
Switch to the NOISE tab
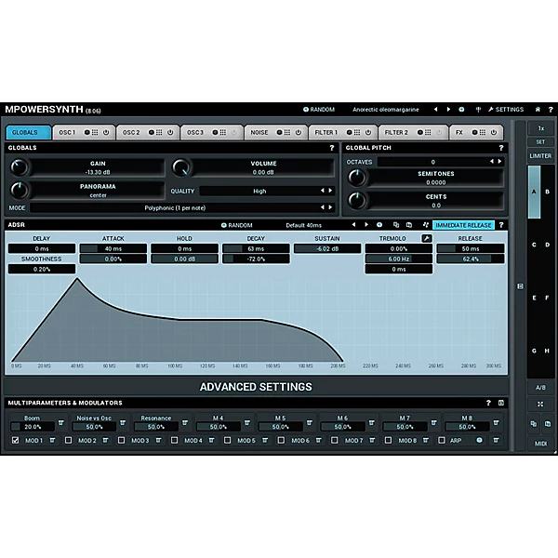click(259, 132)
